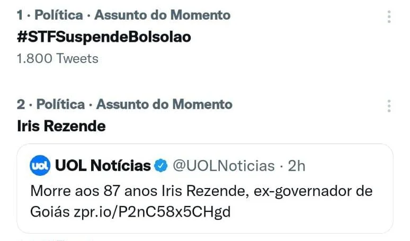Click the UOL round logo avatar
410x241 pixels.
pyautogui.click(x=40, y=165)
